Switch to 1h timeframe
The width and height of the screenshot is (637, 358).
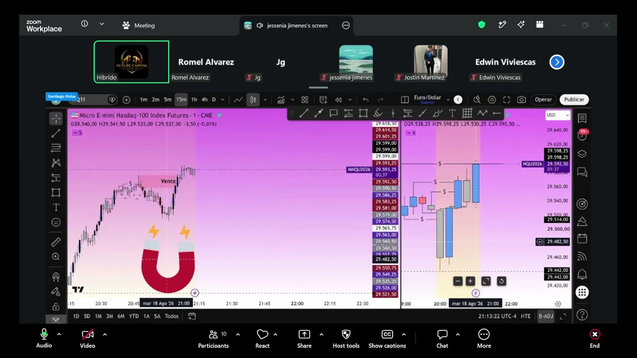[194, 99]
